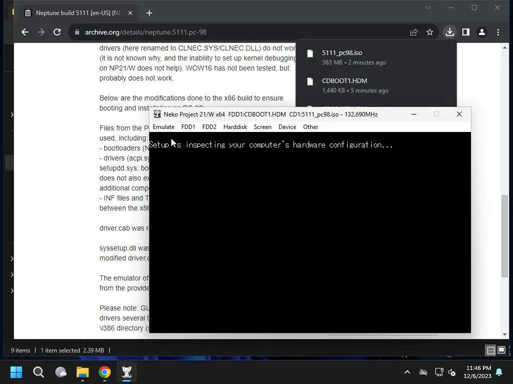Close the Neptune build 5111 tab
513x384 pixels.
[x=130, y=13]
